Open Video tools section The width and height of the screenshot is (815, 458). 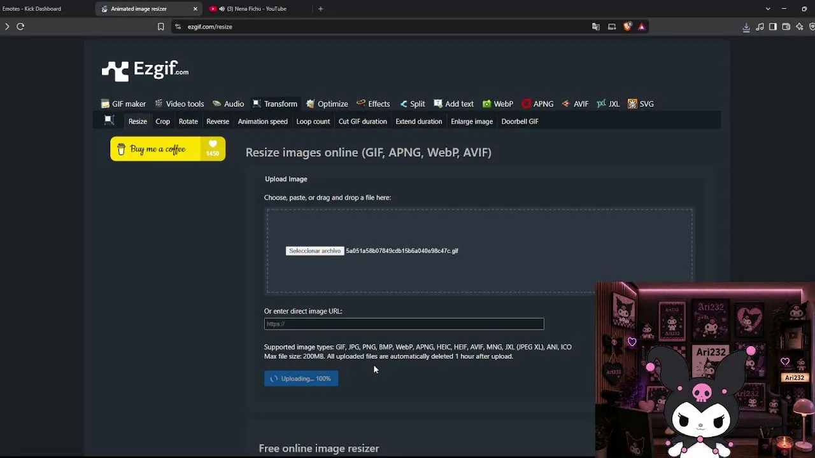180,104
